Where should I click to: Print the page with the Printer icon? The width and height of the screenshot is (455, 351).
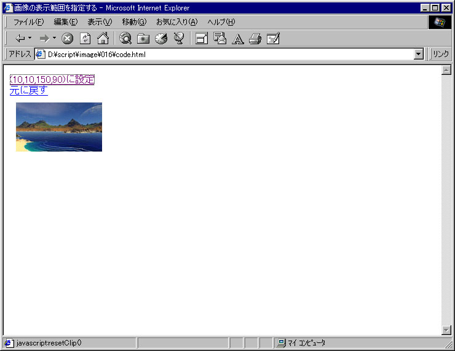click(x=255, y=38)
